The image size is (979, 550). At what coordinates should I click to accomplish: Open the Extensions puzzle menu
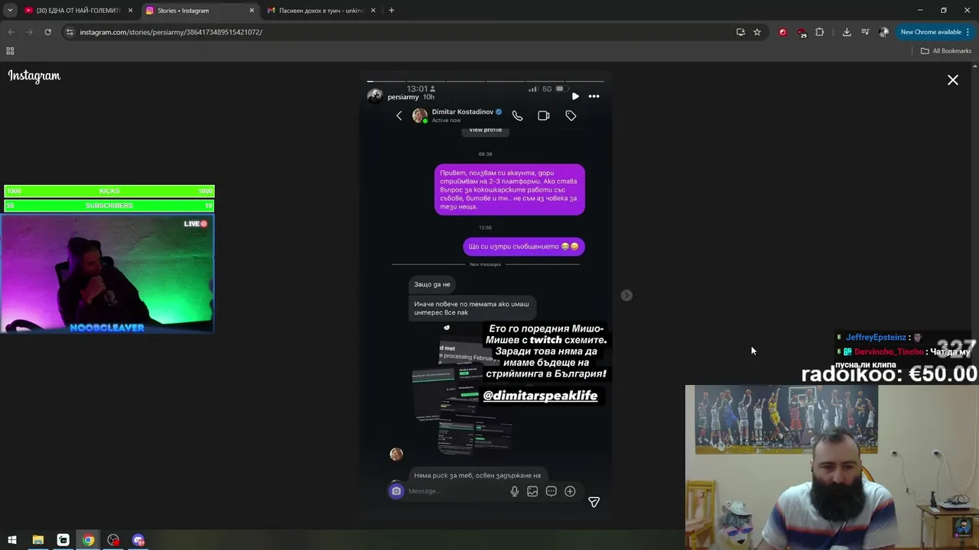point(819,32)
